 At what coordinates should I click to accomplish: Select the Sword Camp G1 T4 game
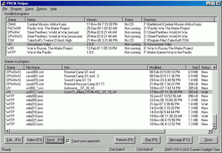click(x=109, y=80)
